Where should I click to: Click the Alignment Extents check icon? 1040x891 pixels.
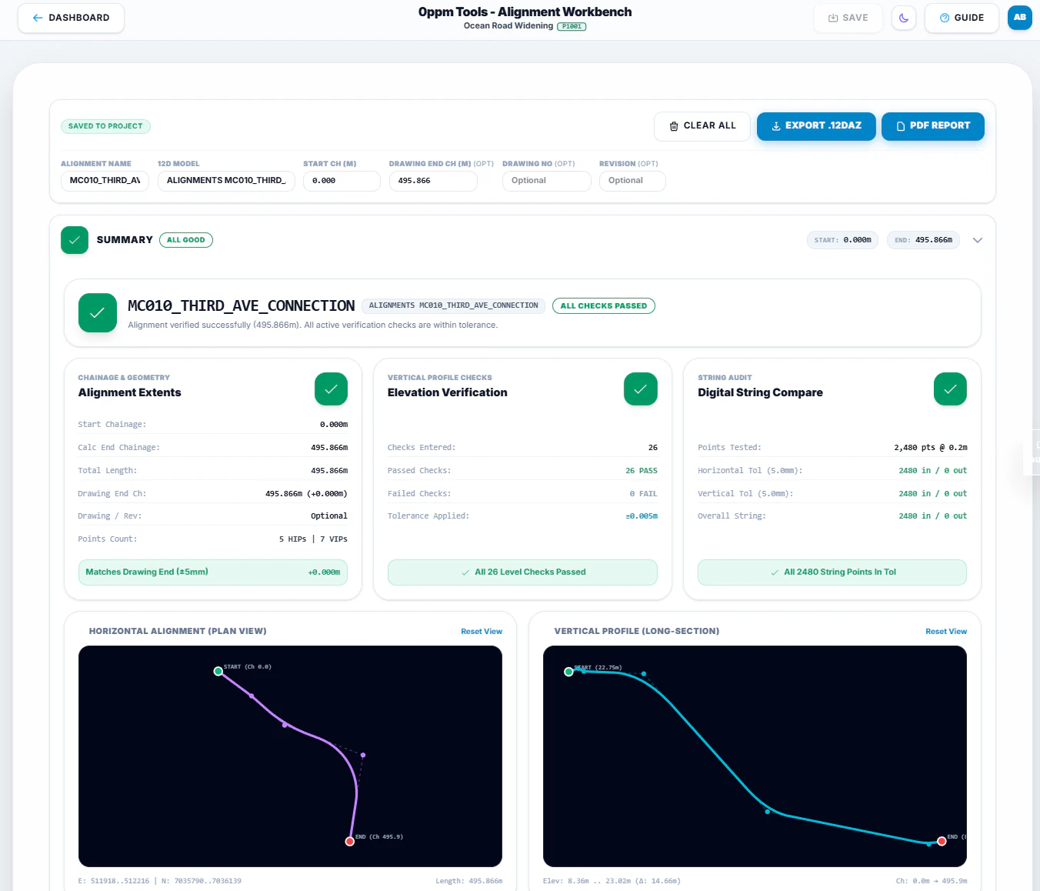[x=331, y=389]
